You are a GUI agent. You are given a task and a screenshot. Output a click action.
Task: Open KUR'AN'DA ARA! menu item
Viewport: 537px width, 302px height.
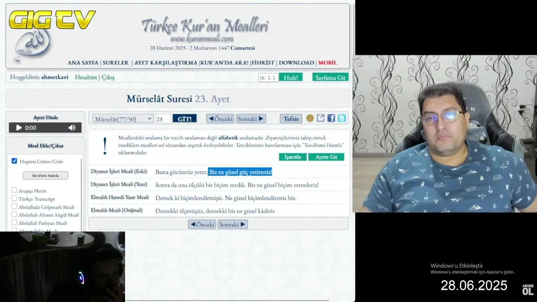(x=224, y=63)
